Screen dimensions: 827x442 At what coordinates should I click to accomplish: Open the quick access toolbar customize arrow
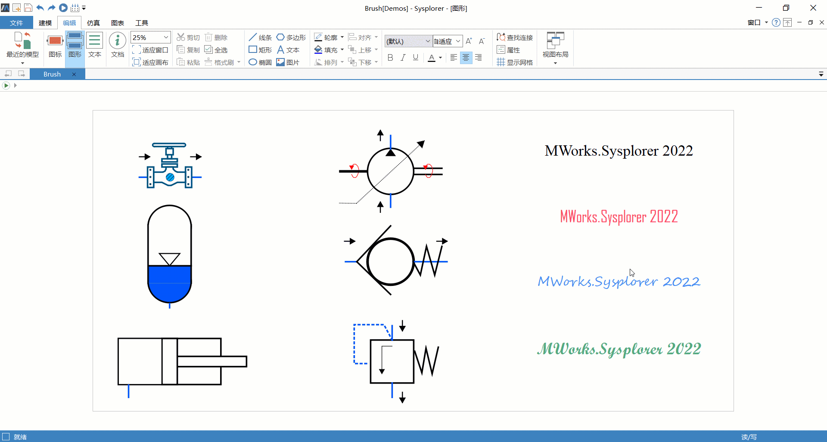coord(84,8)
